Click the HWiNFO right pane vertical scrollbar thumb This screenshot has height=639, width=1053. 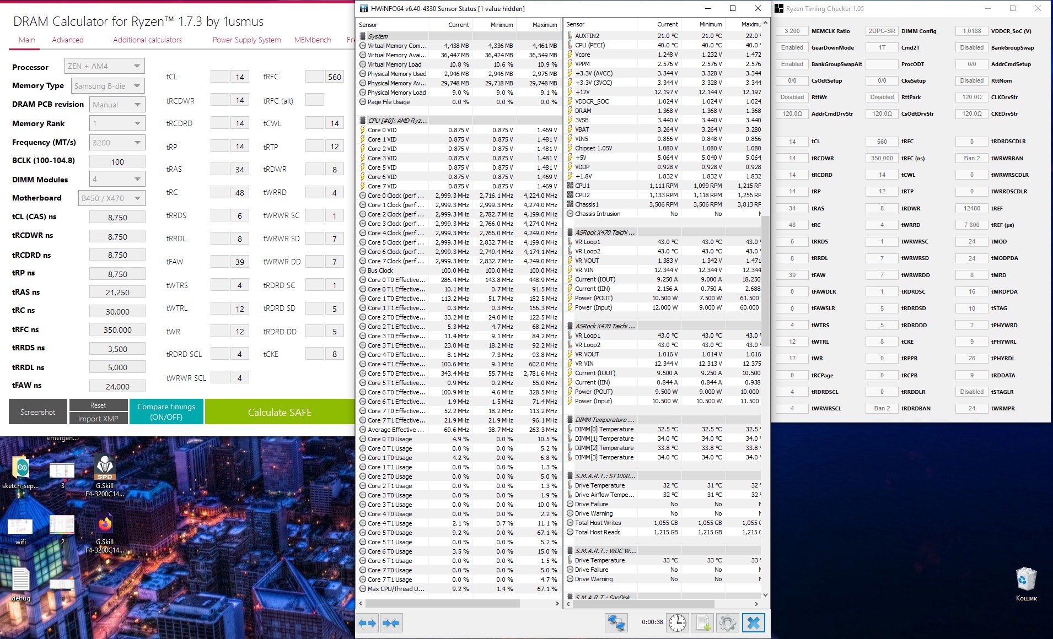click(x=765, y=281)
